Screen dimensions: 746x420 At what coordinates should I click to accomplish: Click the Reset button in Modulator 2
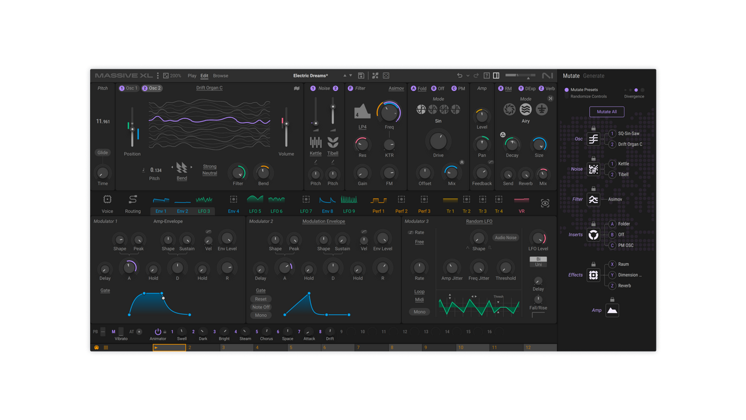pos(261,299)
